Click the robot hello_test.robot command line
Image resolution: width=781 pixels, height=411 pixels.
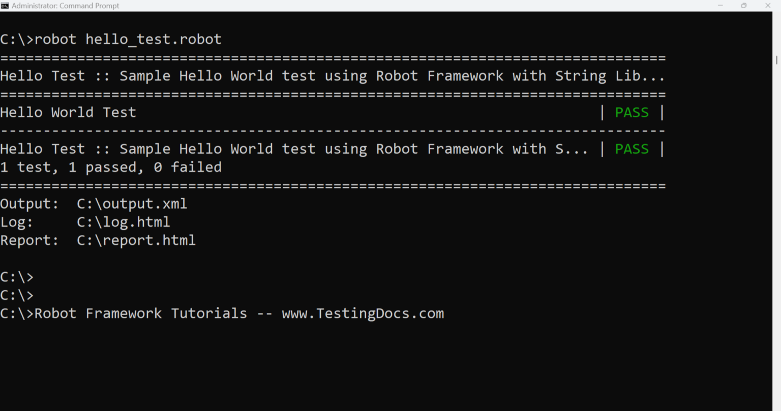point(110,39)
